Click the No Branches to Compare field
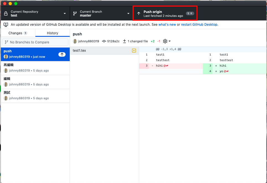The height and width of the screenshot is (183, 267). (x=35, y=42)
